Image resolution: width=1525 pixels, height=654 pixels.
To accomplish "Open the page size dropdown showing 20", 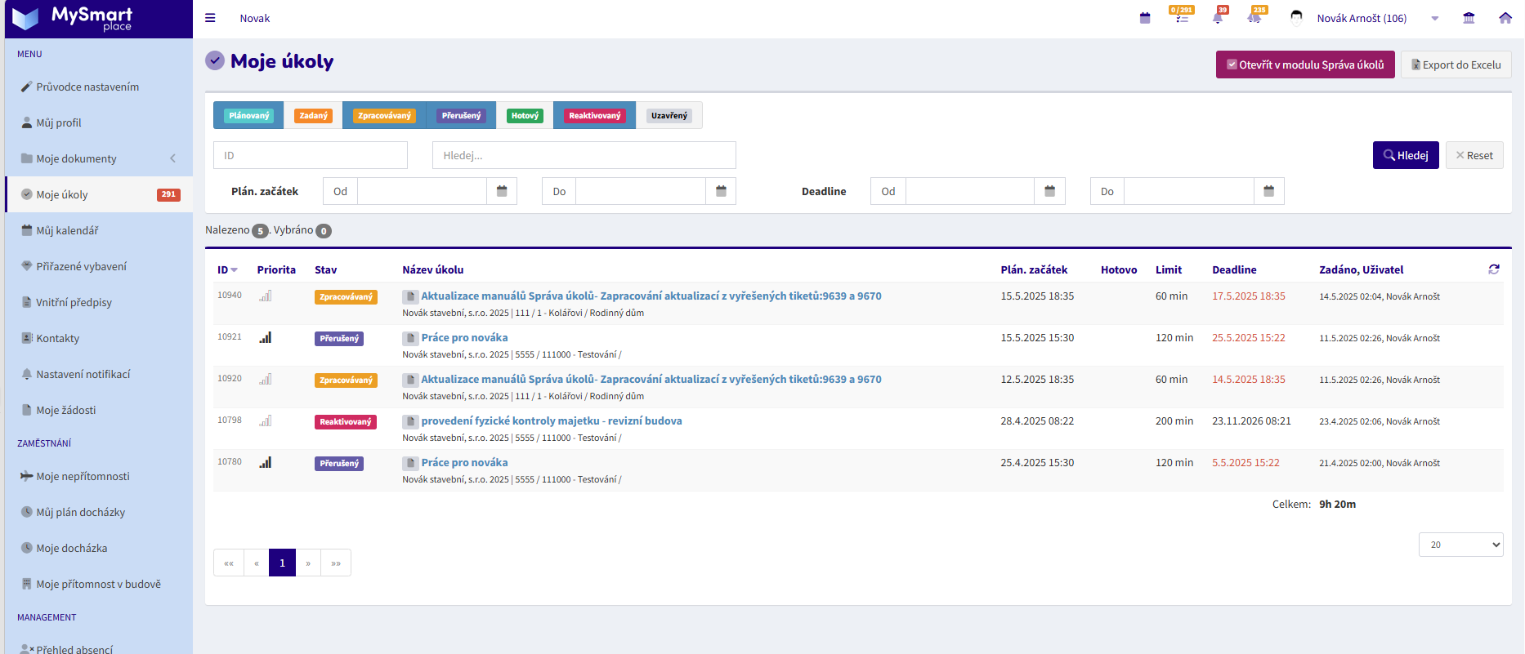I will coord(1461,545).
